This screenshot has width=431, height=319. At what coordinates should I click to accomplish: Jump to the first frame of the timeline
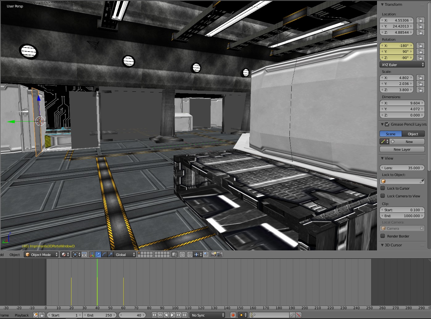[x=154, y=315]
